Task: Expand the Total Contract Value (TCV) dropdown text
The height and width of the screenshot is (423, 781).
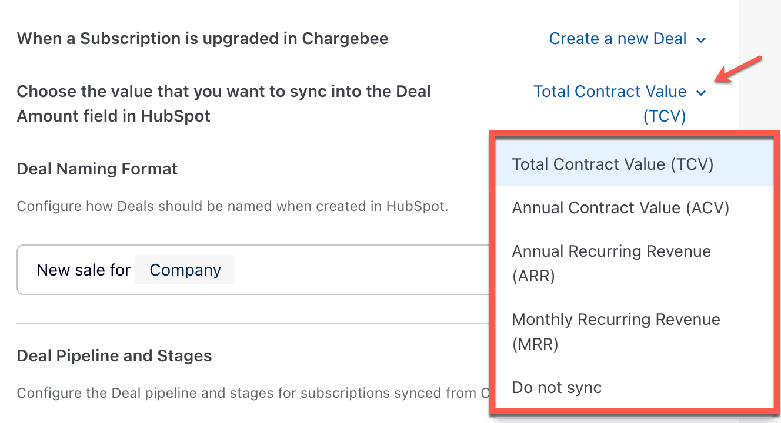Action: tap(610, 92)
